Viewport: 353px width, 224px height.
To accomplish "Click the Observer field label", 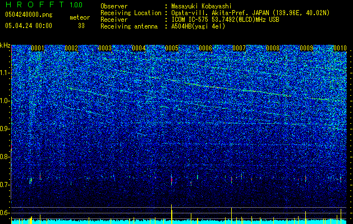I will (x=114, y=6).
